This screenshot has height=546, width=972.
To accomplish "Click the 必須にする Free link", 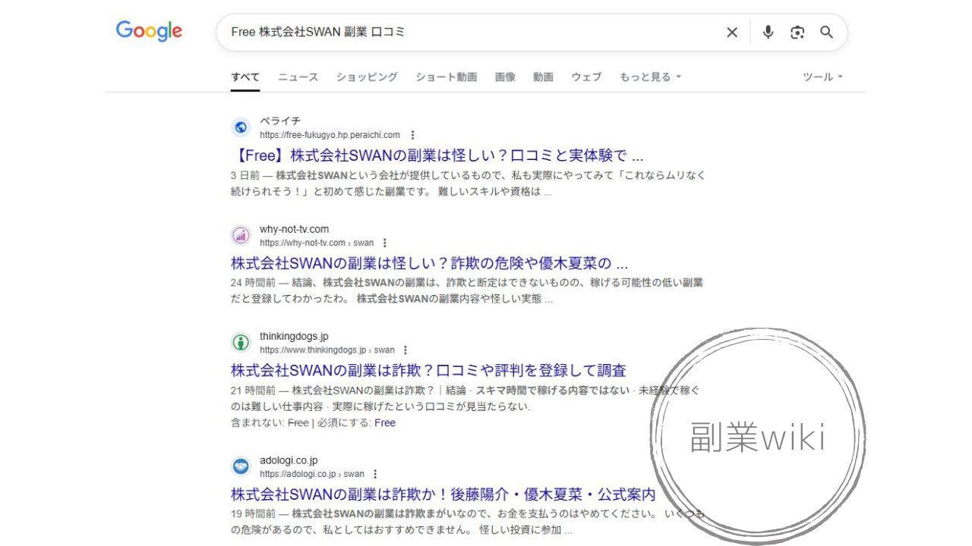I will 385,422.
